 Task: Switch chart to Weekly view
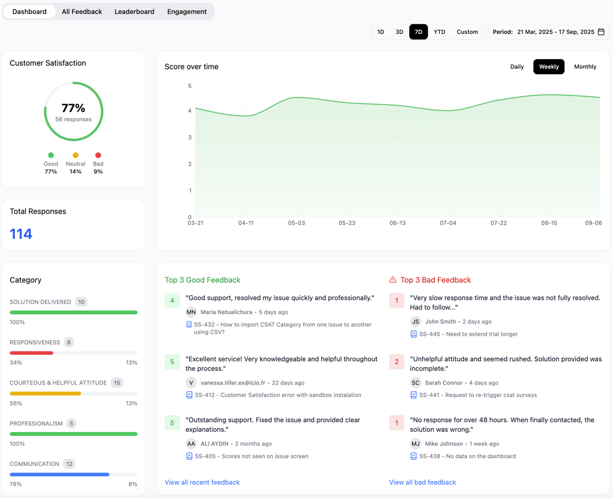click(x=549, y=66)
